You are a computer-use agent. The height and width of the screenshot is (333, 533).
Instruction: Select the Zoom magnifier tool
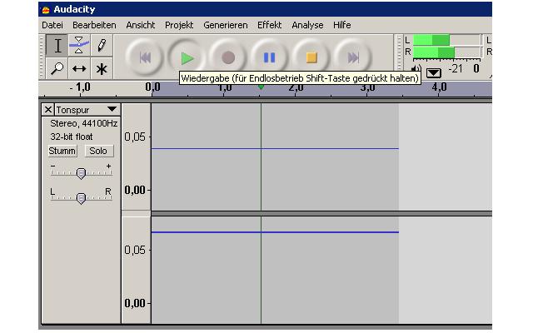pyautogui.click(x=57, y=68)
